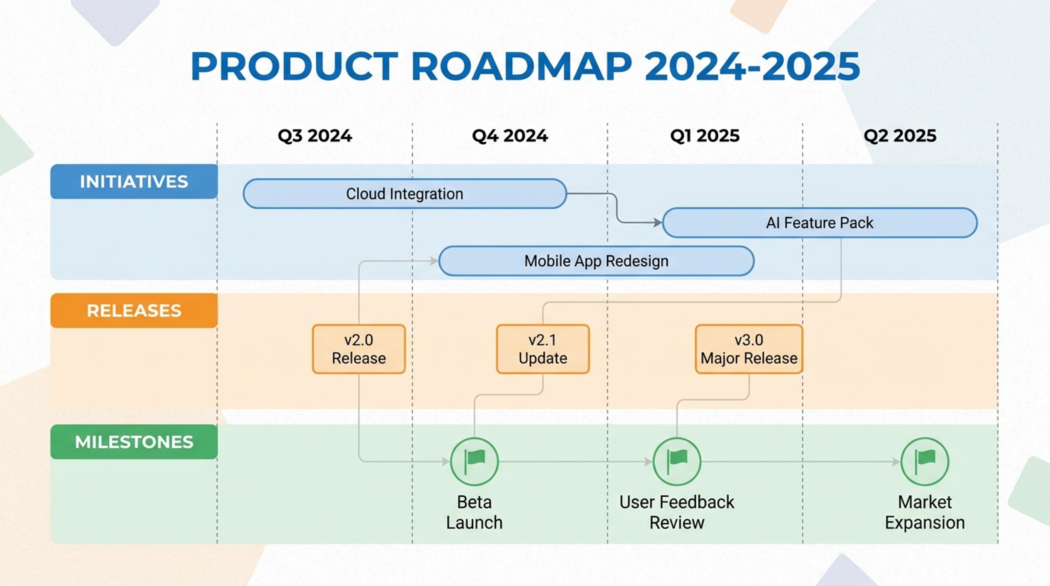Select the Cloud Integration initiative bar
This screenshot has width=1050, height=586.
coord(405,194)
